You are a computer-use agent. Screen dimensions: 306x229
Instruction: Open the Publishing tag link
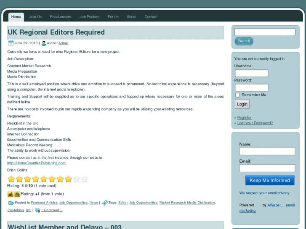(x=16, y=210)
